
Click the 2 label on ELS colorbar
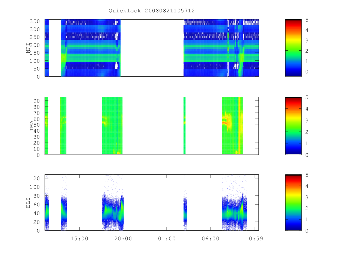click(307, 208)
